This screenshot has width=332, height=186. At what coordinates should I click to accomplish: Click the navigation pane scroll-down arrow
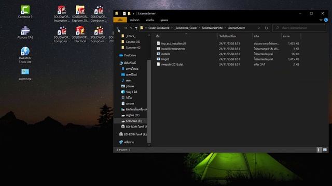[x=149, y=145]
